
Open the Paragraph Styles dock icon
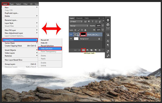coord(108,51)
